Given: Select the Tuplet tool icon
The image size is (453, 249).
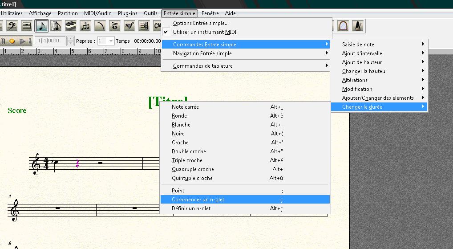Looking at the screenshot, I should point(85,26).
